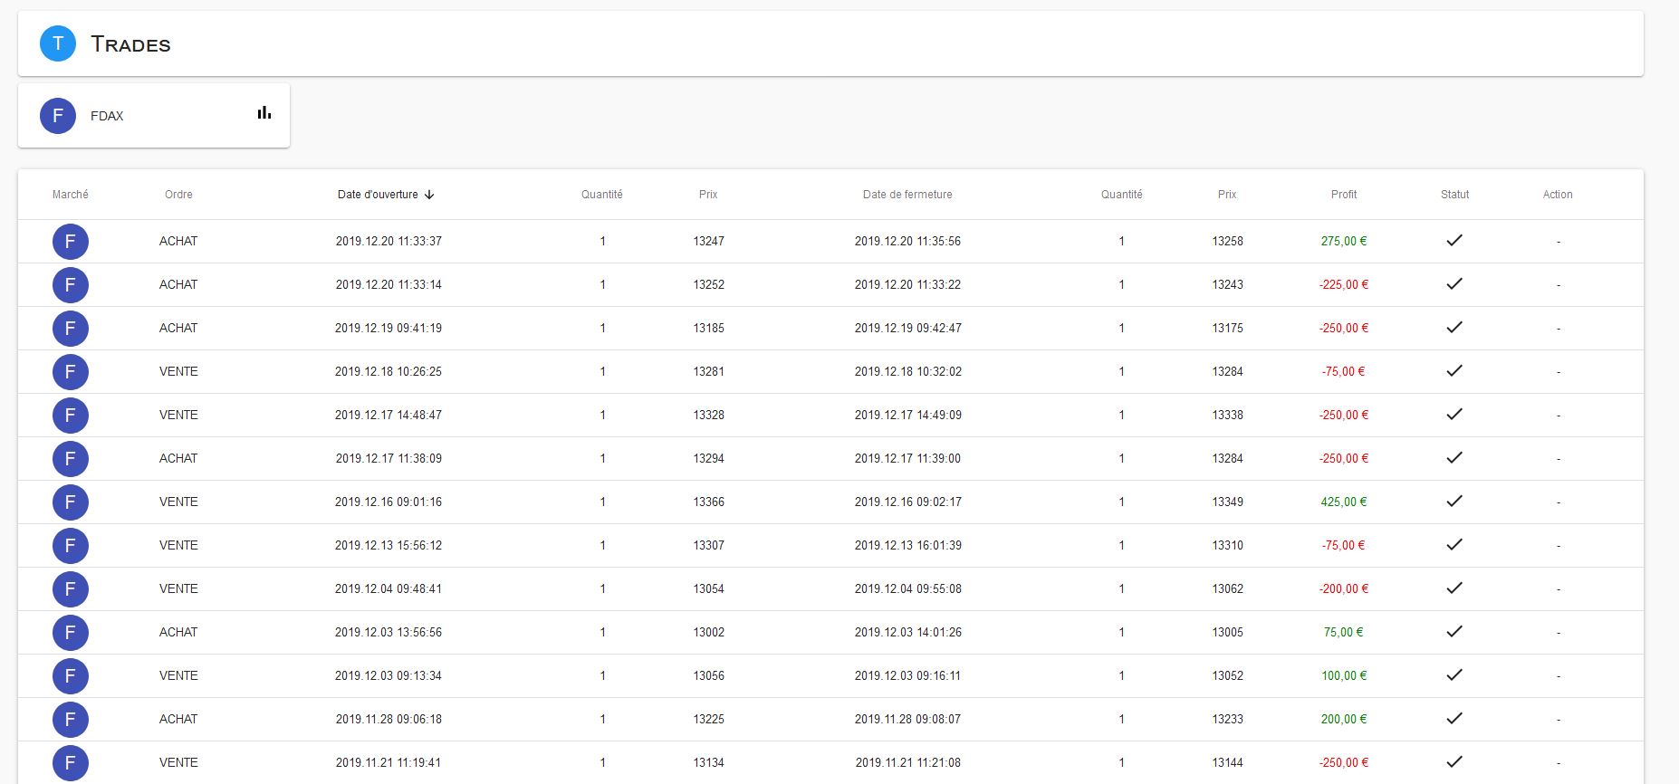Click status checkmark on the 2019.12.19 trade

pos(1454,328)
